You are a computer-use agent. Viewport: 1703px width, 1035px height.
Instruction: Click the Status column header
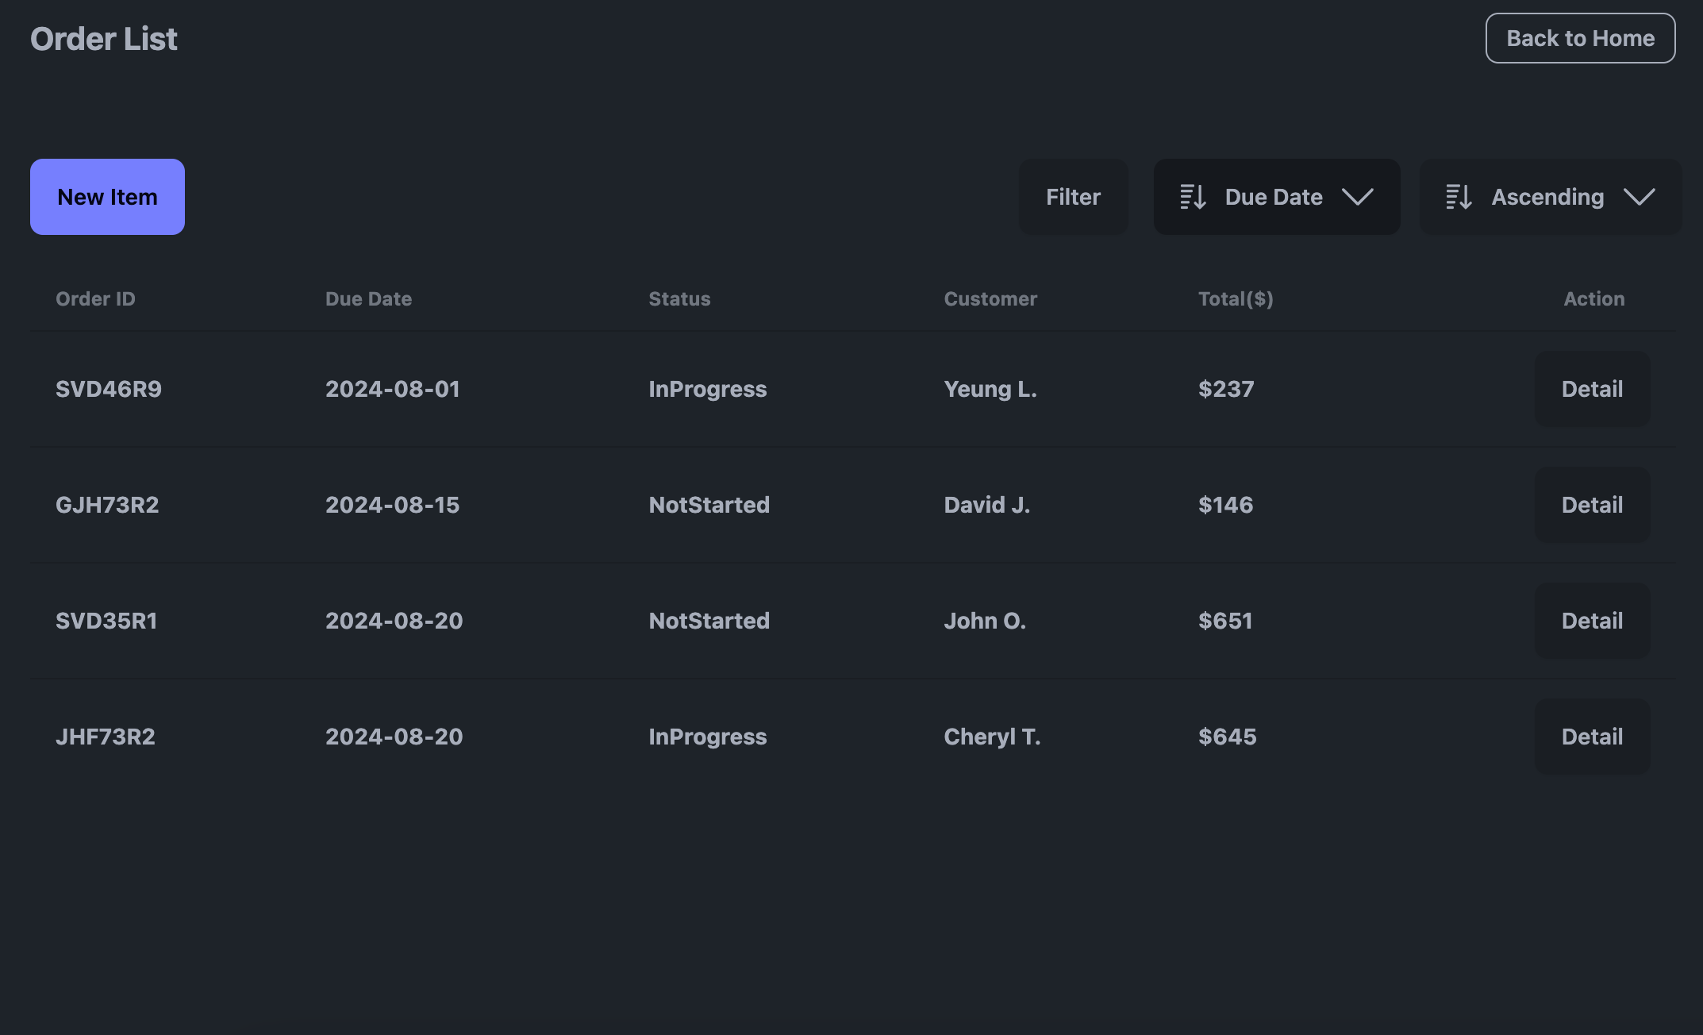pos(679,299)
